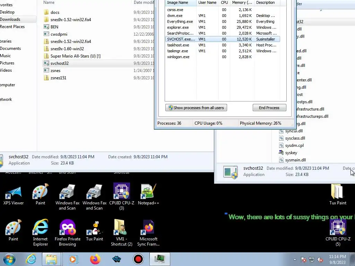Sort processes by Description column
Viewport: 355px width, 266px height.
267,3
